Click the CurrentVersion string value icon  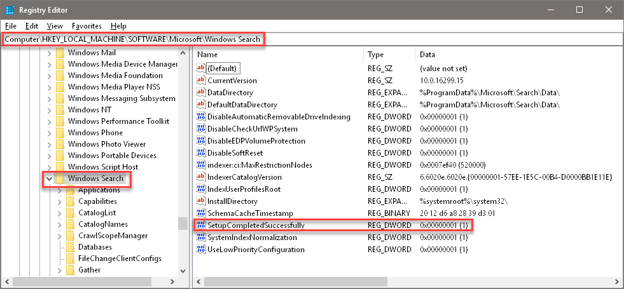[201, 80]
